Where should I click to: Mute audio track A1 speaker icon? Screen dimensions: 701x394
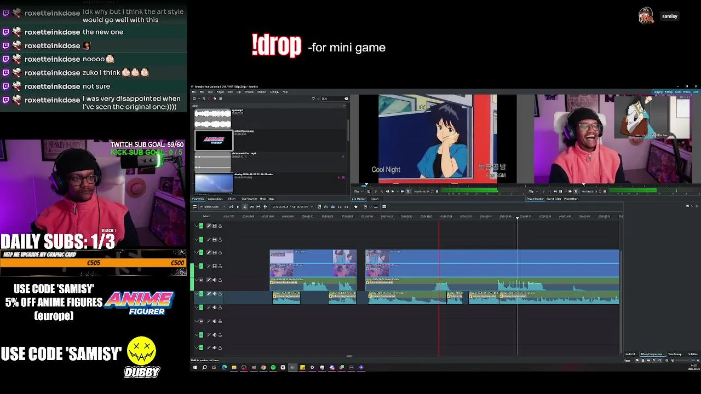coord(214,280)
